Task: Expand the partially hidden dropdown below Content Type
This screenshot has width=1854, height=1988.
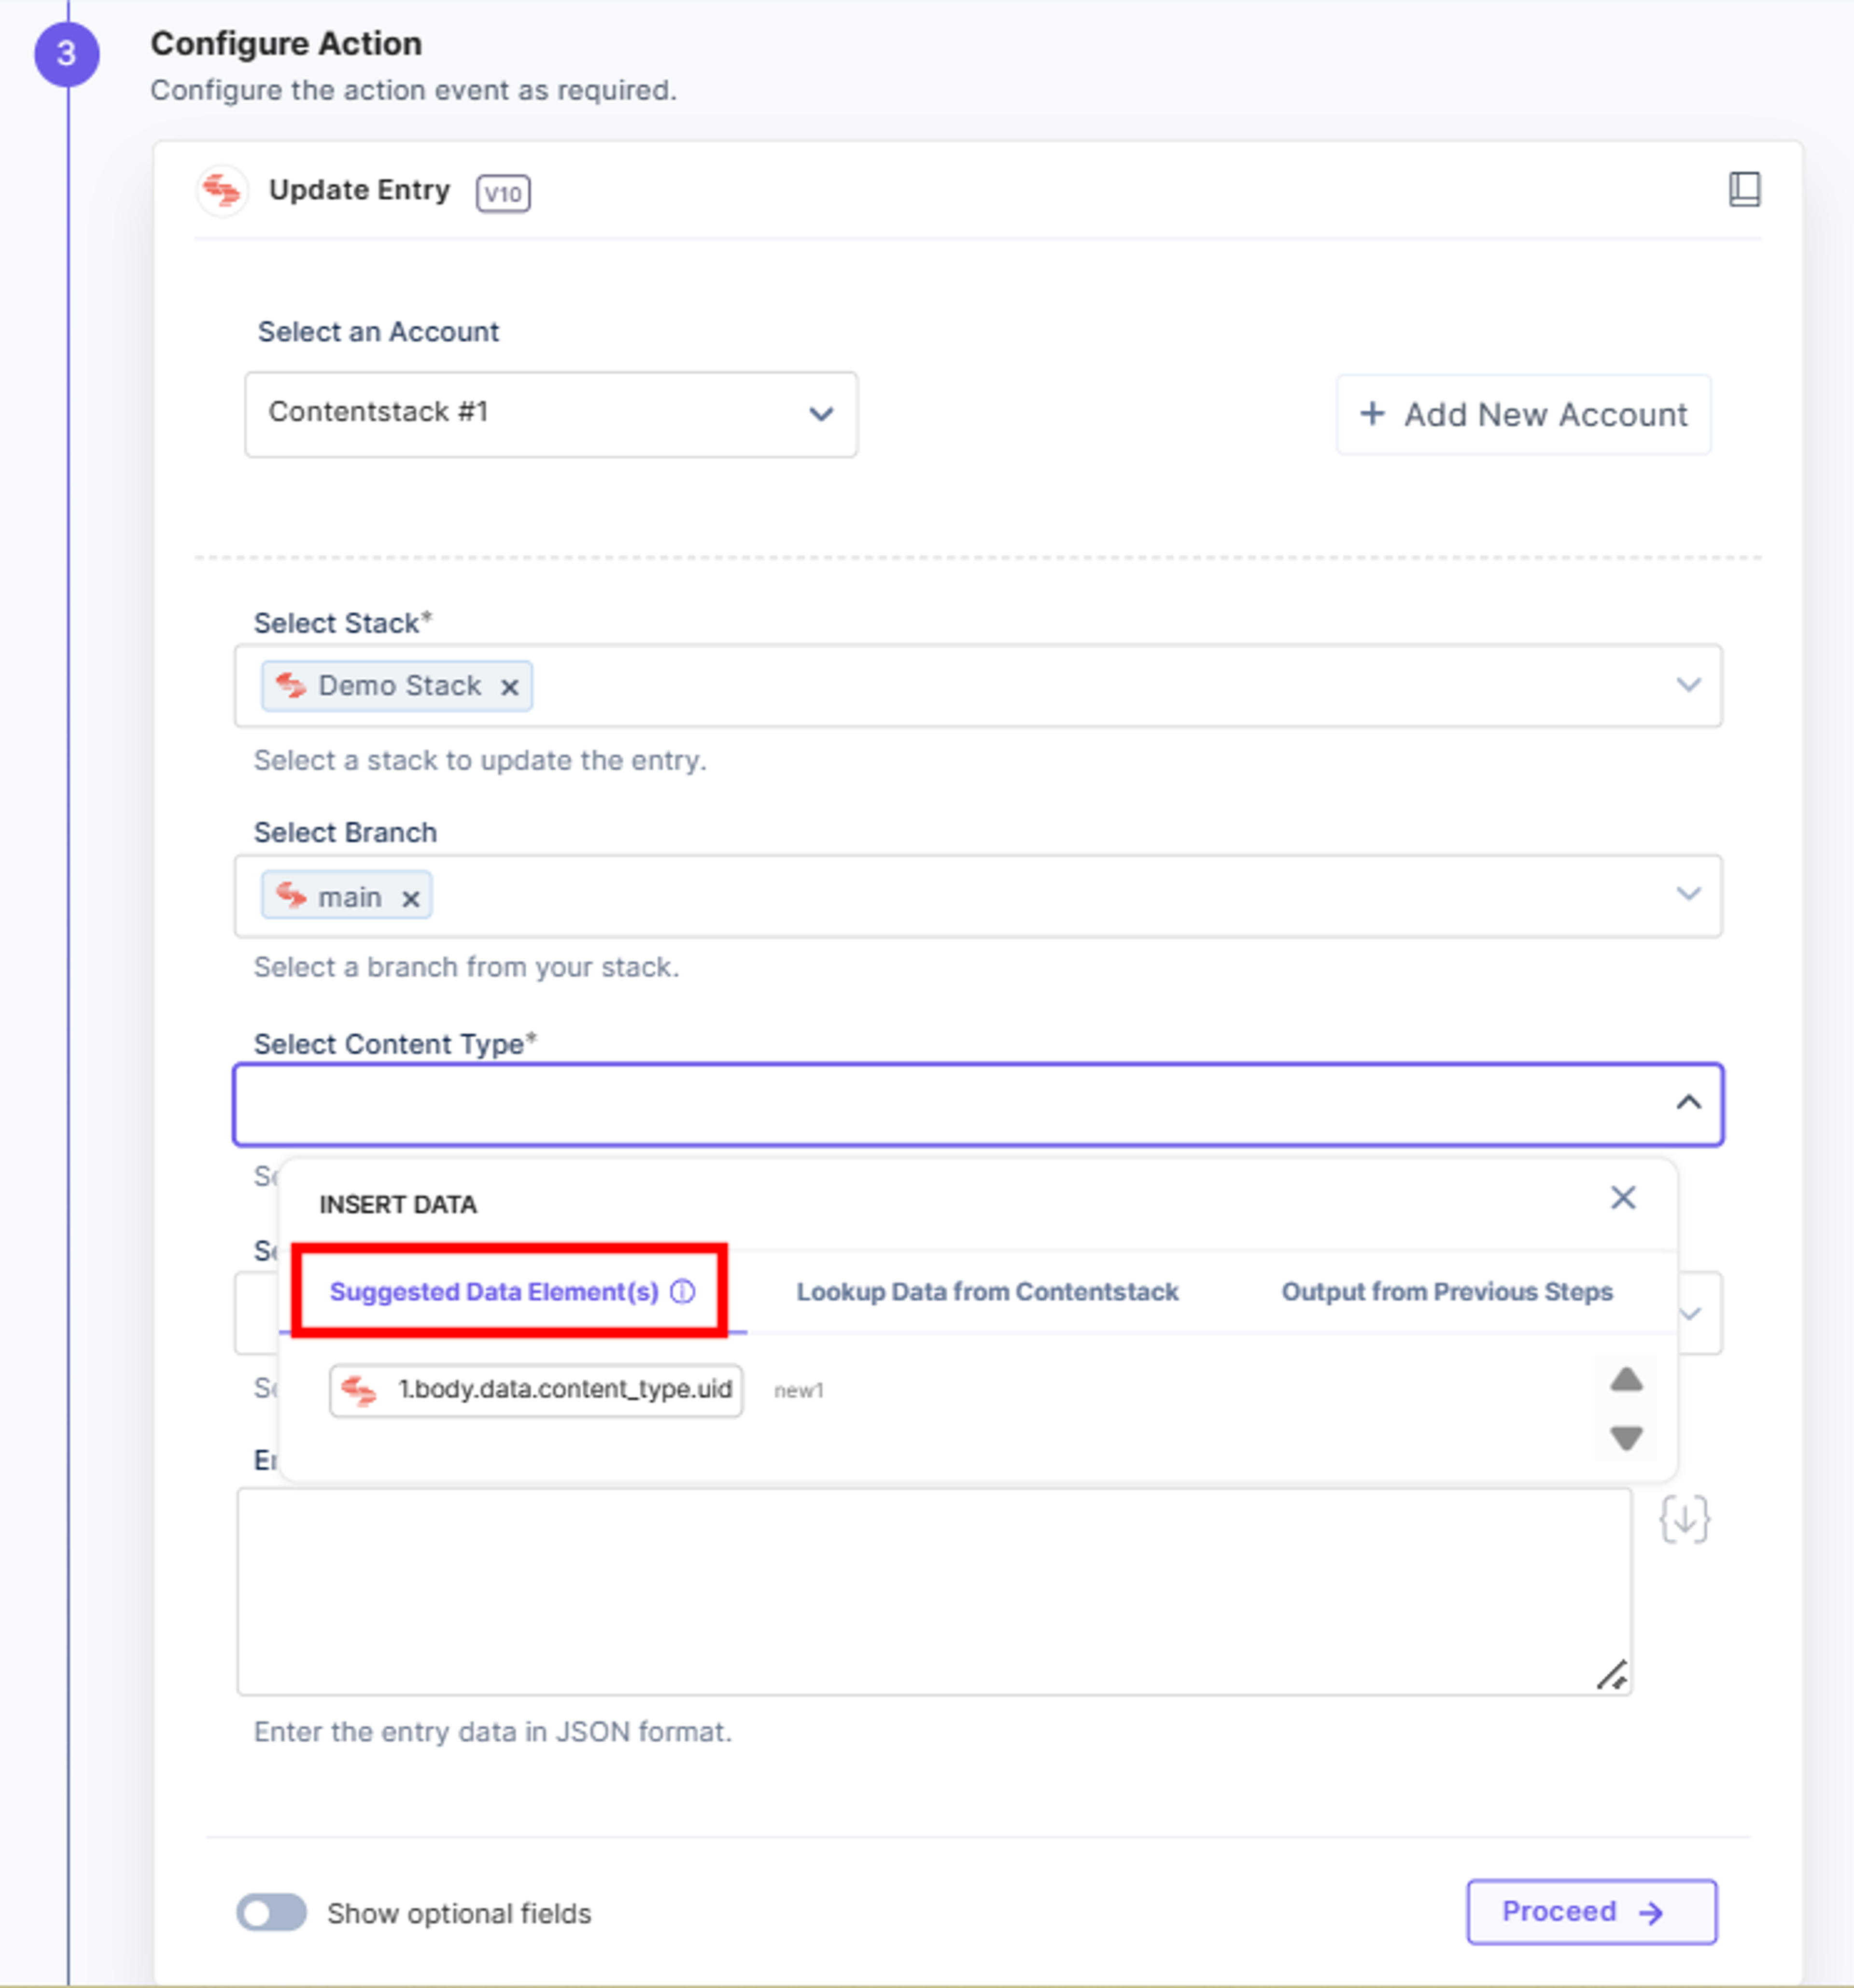Action: point(1691,1313)
